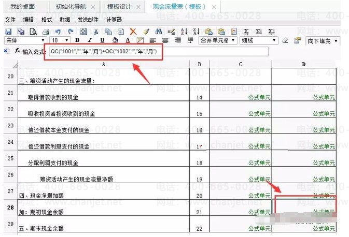349x237 pixels.
Task: Click the Copy icon
Action: coord(108,32)
